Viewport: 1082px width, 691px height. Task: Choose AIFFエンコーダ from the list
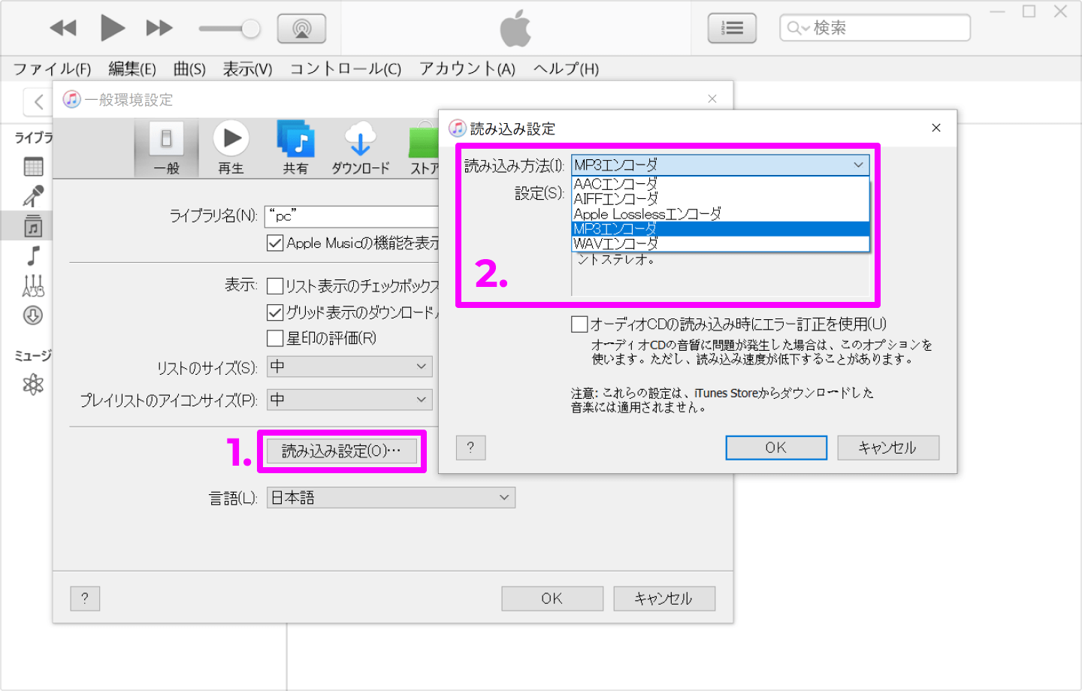(x=721, y=199)
